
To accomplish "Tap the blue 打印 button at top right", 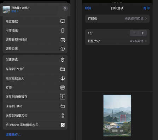I will (x=146, y=8).
